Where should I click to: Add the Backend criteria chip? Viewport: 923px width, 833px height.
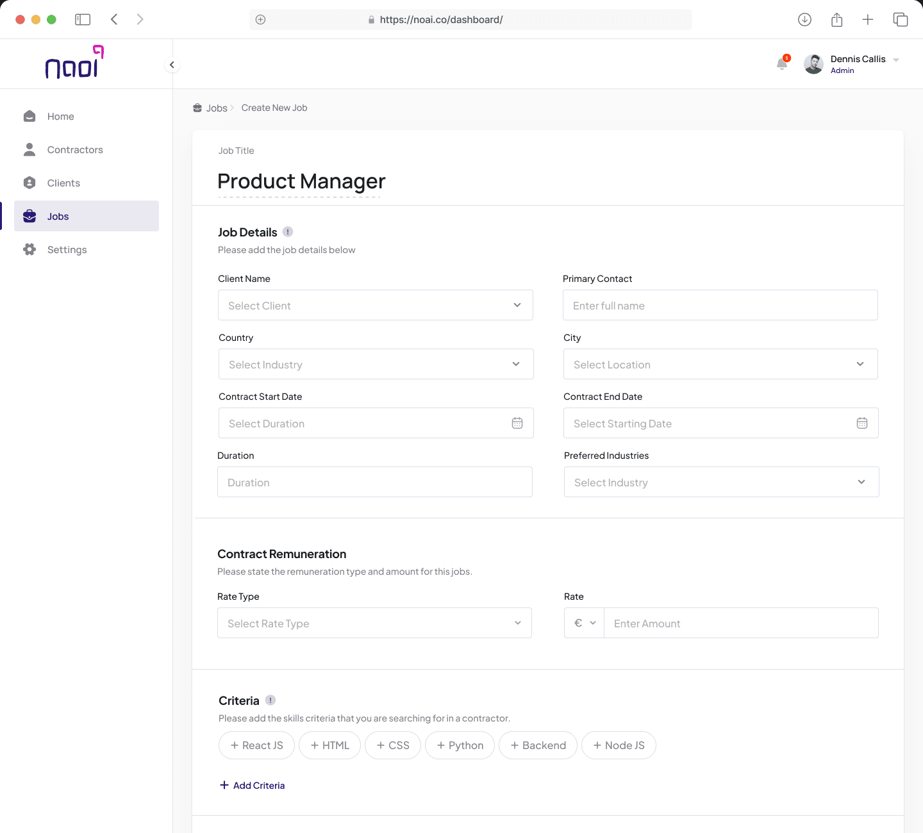(538, 745)
